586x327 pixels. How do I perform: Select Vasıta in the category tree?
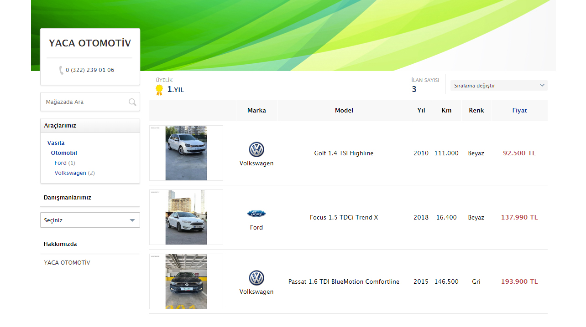tap(56, 143)
